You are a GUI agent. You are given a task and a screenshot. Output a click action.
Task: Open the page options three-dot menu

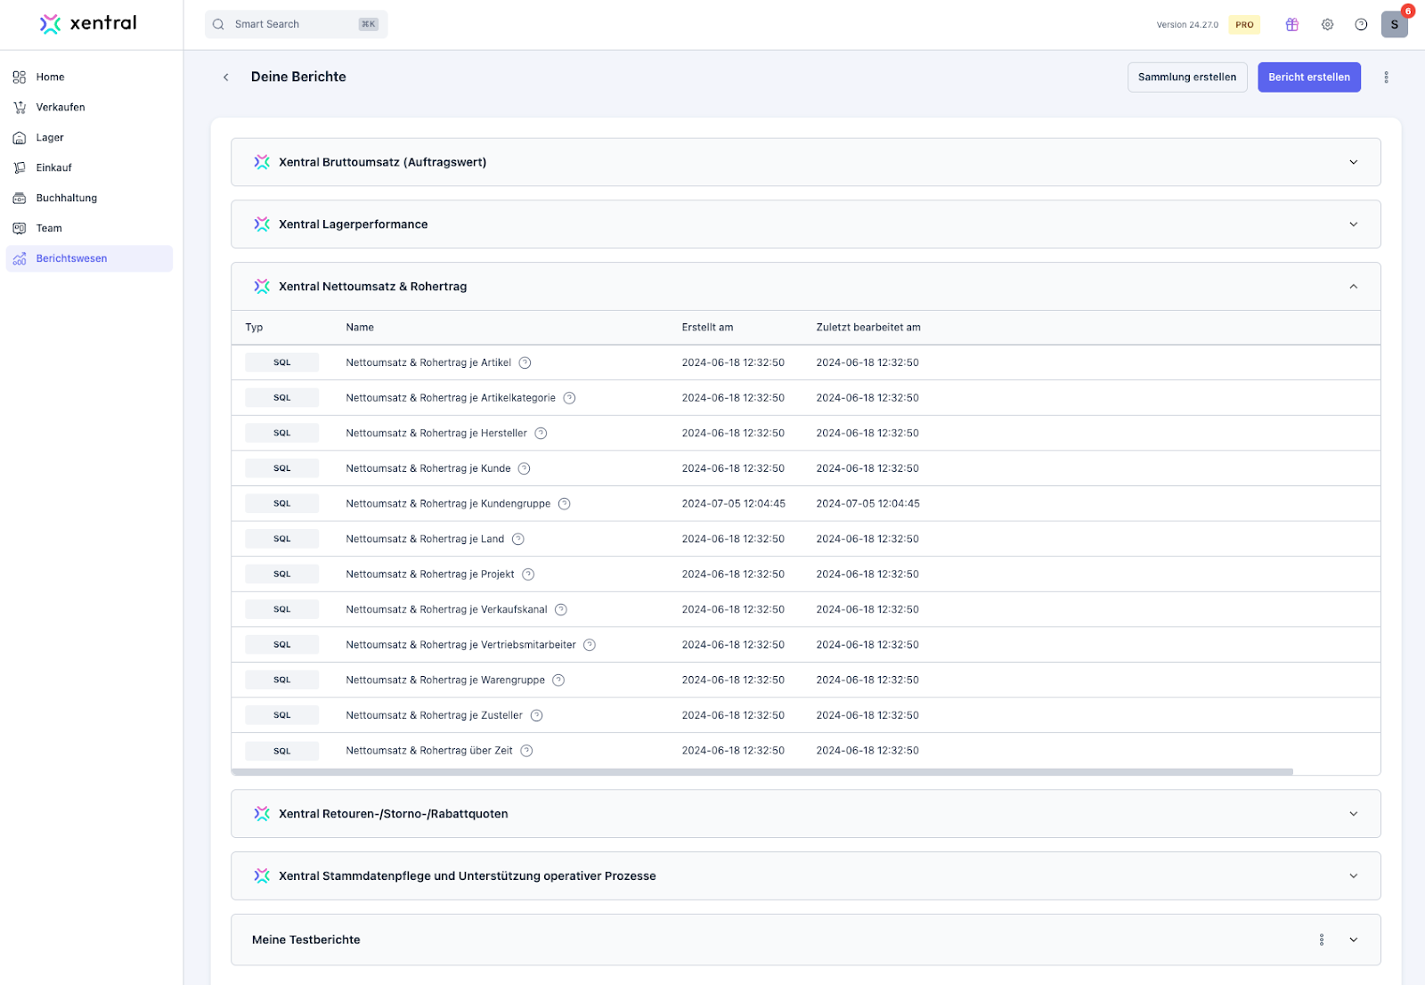[1386, 77]
